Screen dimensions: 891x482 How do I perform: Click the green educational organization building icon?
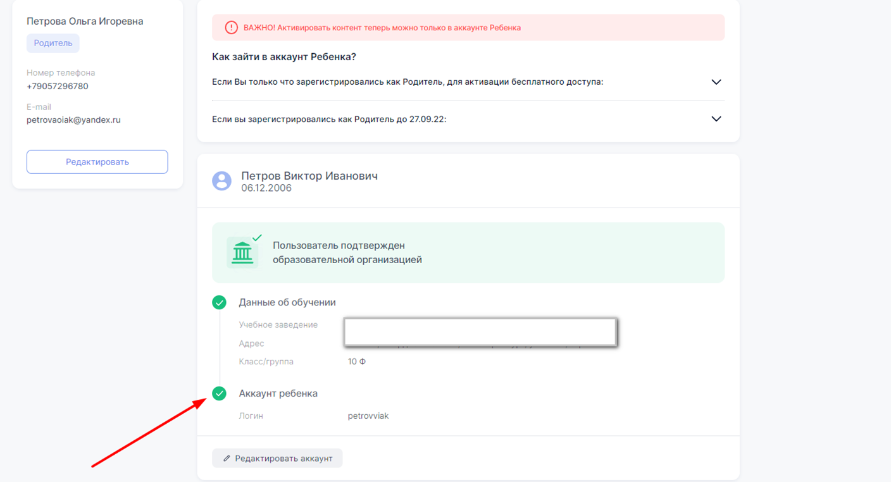pos(242,252)
